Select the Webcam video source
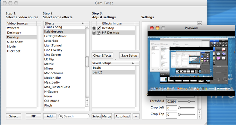The image size is (236, 125). pos(22,28)
